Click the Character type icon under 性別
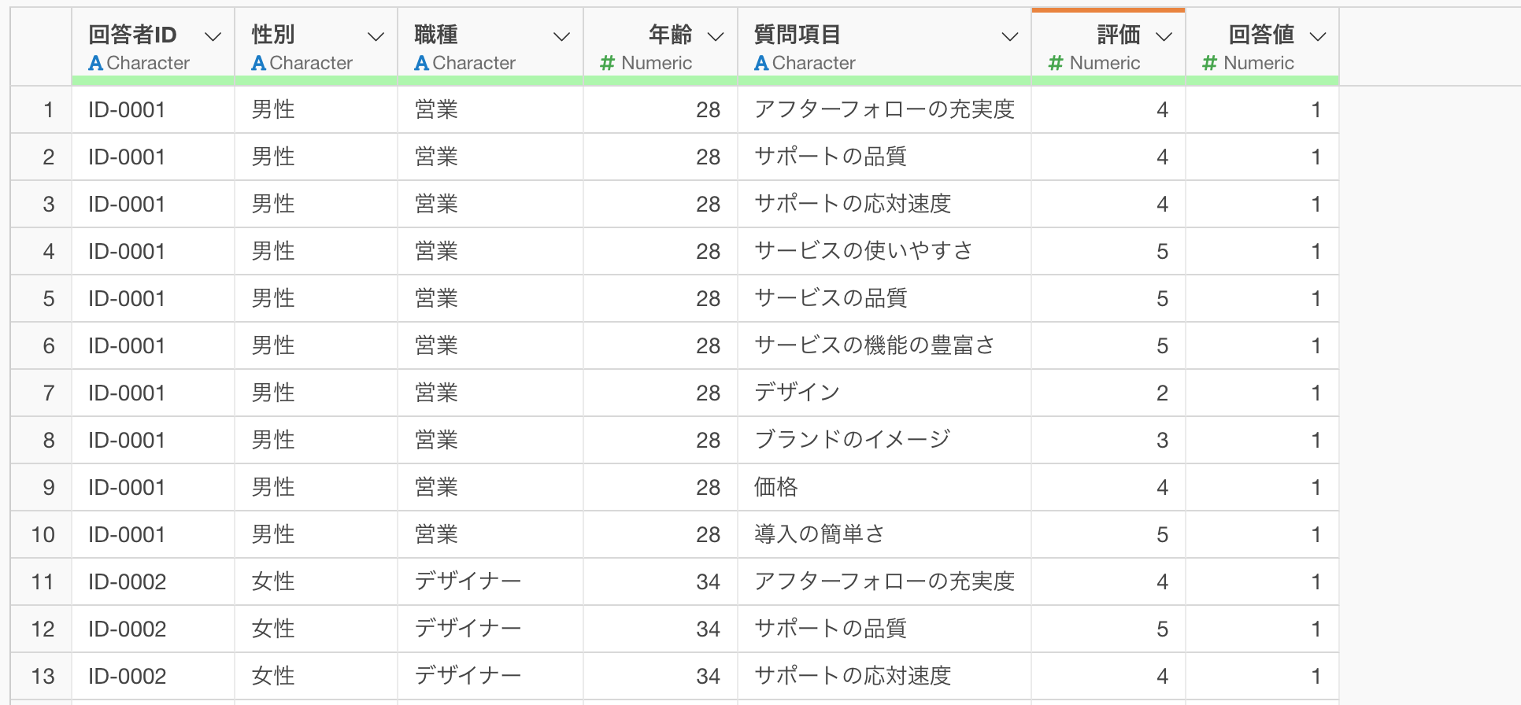 coord(259,63)
